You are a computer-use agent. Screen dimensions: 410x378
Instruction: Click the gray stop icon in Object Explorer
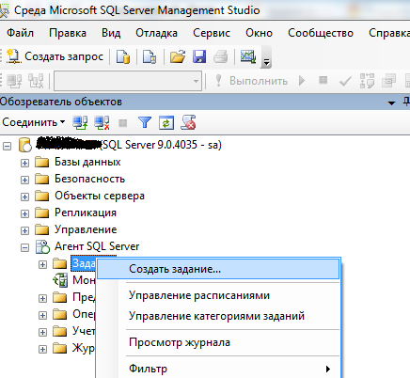(x=122, y=123)
